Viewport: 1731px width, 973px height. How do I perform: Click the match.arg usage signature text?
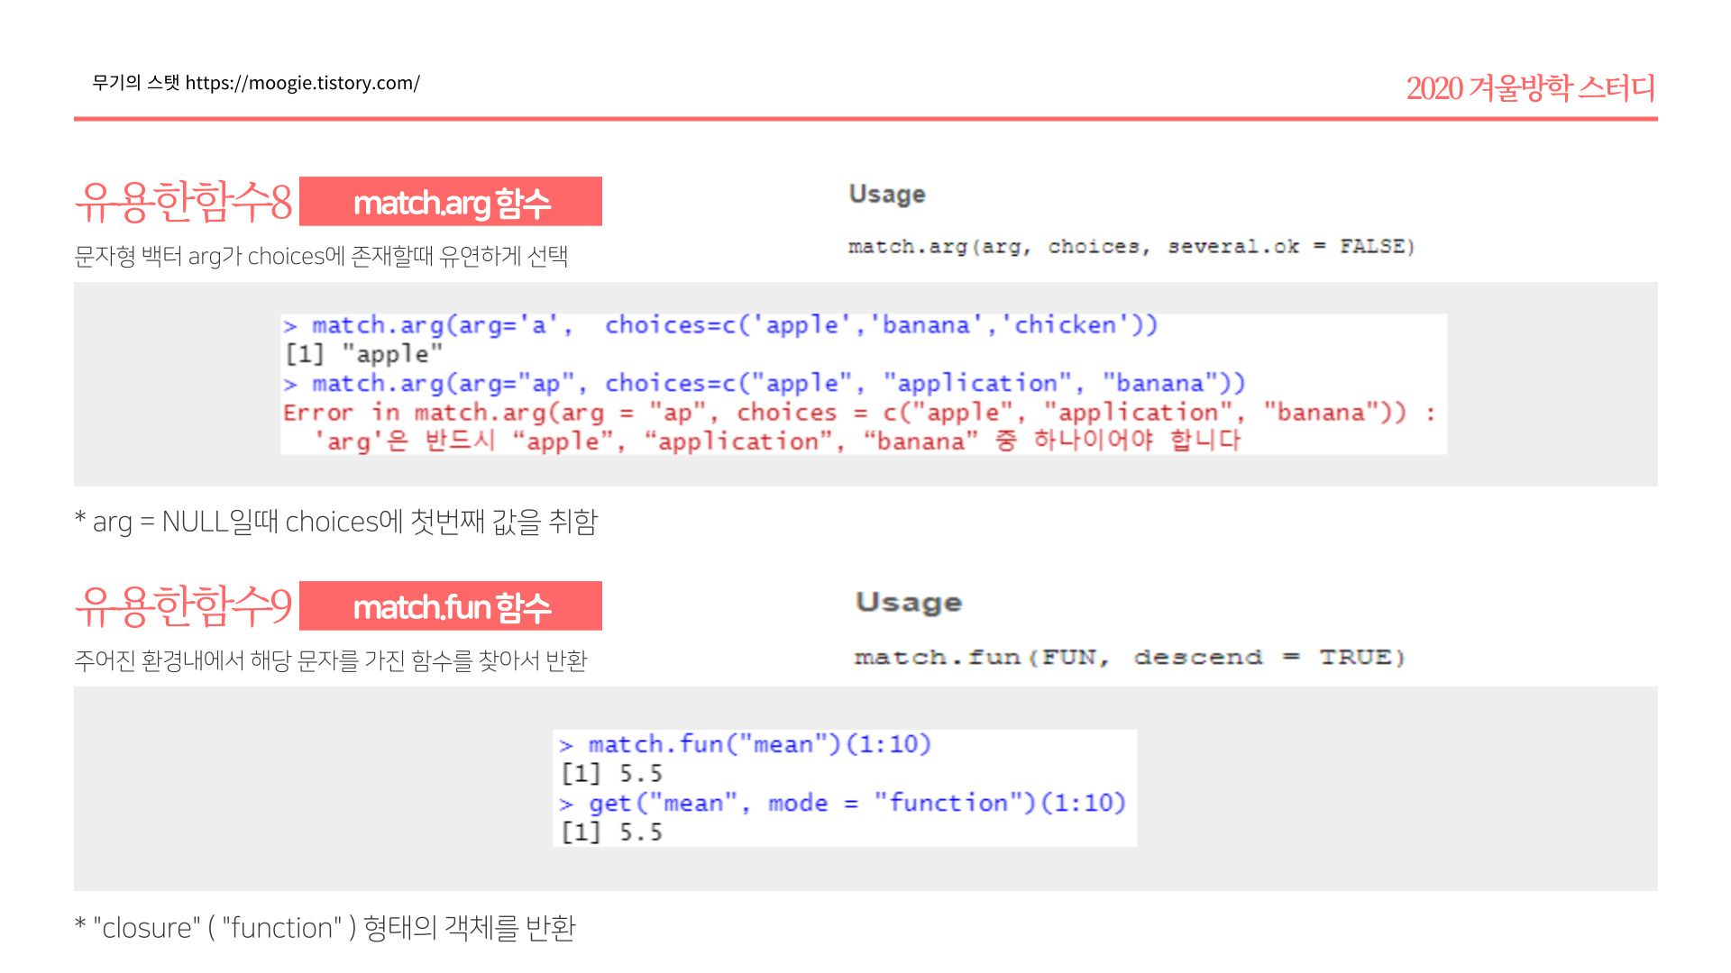point(1131,246)
